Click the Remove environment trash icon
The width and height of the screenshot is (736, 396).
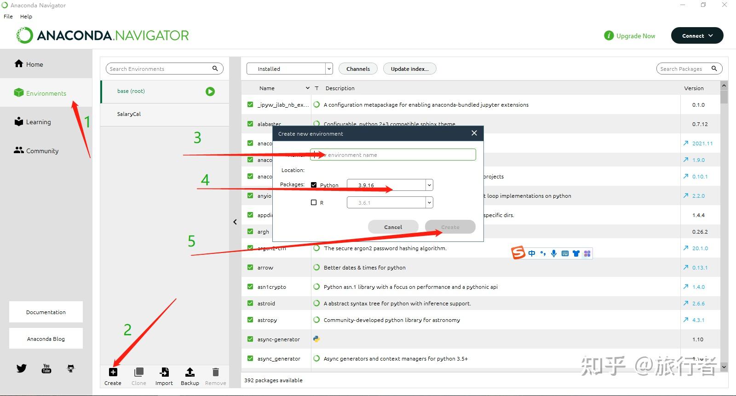[216, 372]
